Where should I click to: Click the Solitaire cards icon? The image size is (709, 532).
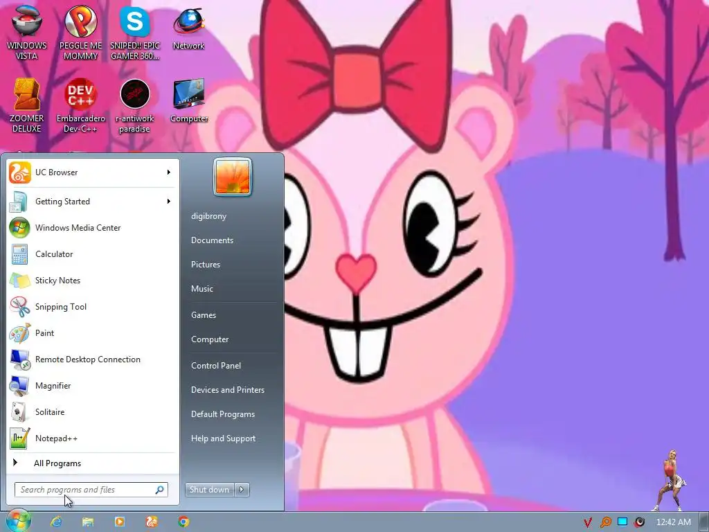(19, 412)
